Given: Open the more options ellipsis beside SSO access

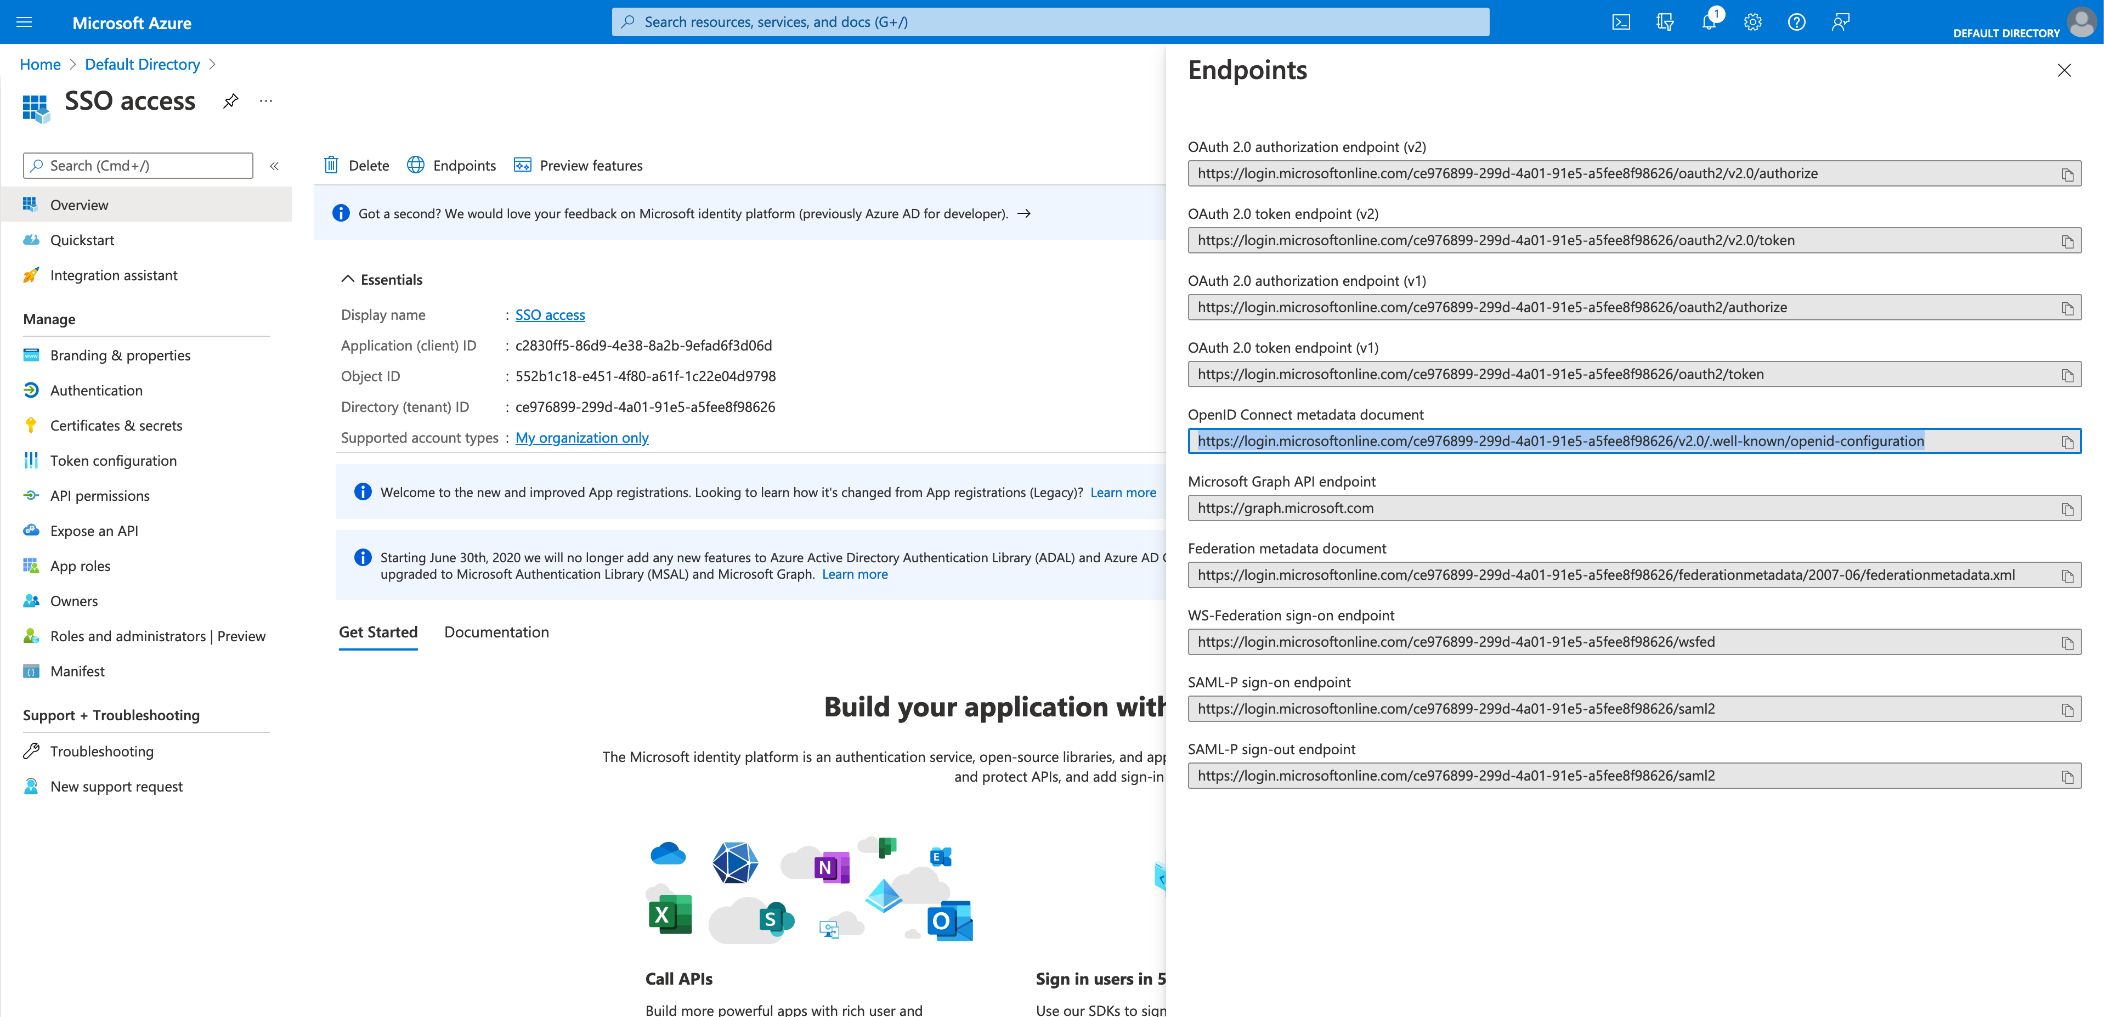Looking at the screenshot, I should tap(266, 101).
